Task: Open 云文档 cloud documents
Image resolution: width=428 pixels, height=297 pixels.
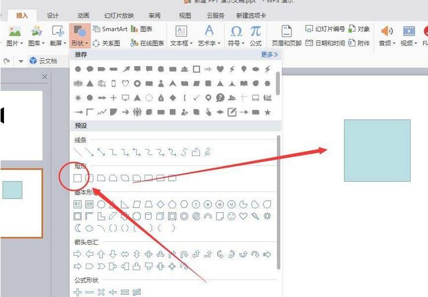Action: pyautogui.click(x=43, y=61)
